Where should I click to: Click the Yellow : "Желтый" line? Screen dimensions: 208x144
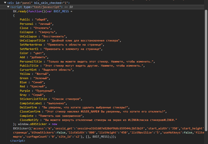tap(35, 74)
